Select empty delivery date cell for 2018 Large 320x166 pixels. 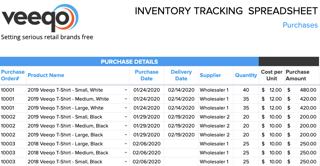[x=181, y=144]
